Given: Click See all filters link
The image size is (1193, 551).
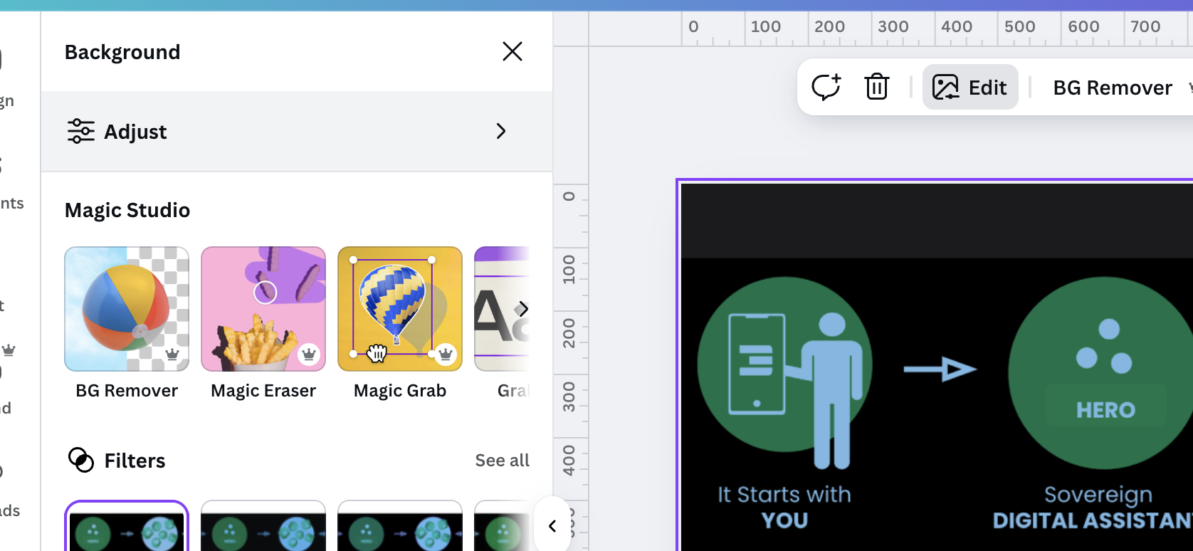Looking at the screenshot, I should tap(502, 461).
